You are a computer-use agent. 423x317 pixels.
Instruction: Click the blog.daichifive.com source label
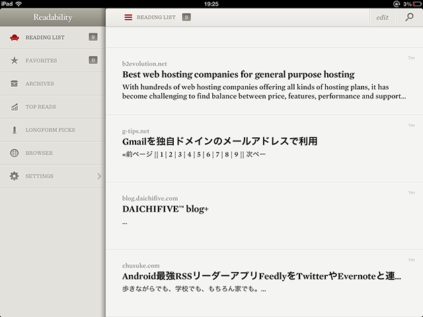pos(150,198)
